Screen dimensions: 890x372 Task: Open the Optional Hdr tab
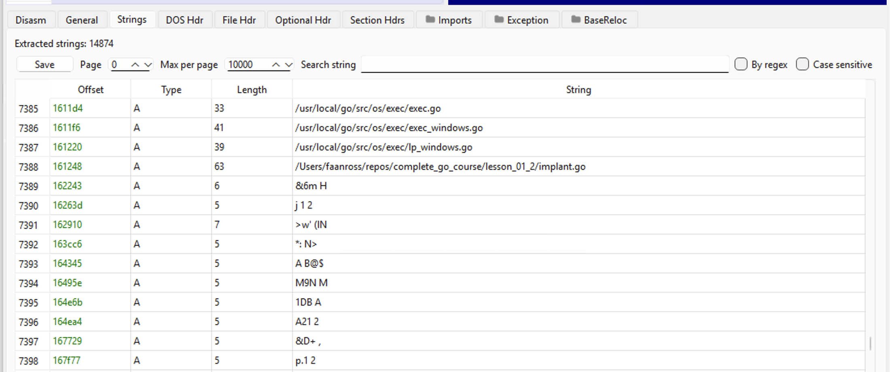pyautogui.click(x=303, y=20)
